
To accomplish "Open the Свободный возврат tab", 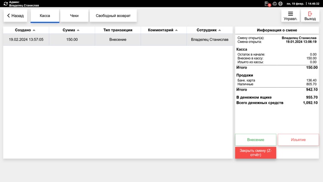I will pos(113,16).
